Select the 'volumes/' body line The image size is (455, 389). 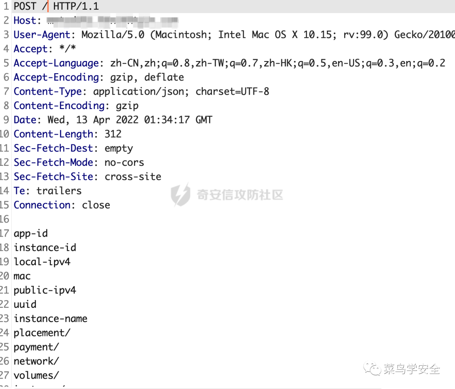click(x=36, y=376)
